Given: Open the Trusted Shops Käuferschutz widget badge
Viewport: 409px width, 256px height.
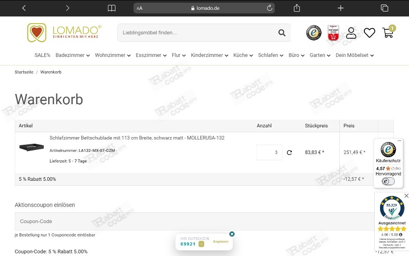Looking at the screenshot, I should point(388,150).
